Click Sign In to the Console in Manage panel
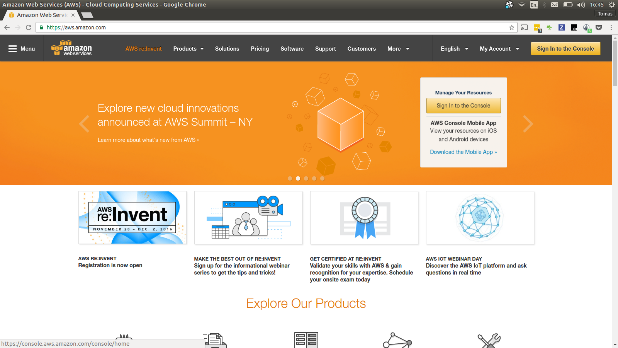 [x=463, y=106]
